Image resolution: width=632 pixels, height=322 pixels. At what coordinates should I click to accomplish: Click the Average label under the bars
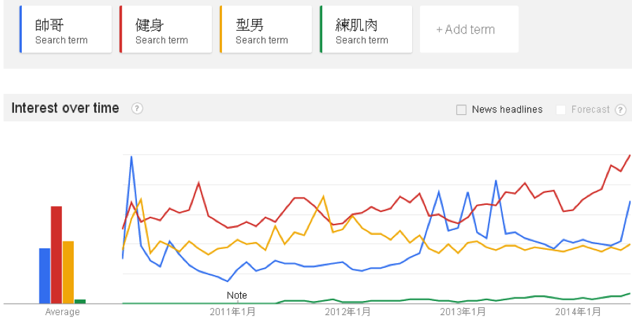coord(62,311)
